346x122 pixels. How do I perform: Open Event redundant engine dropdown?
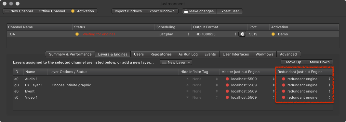pyautogui.click(x=307, y=91)
